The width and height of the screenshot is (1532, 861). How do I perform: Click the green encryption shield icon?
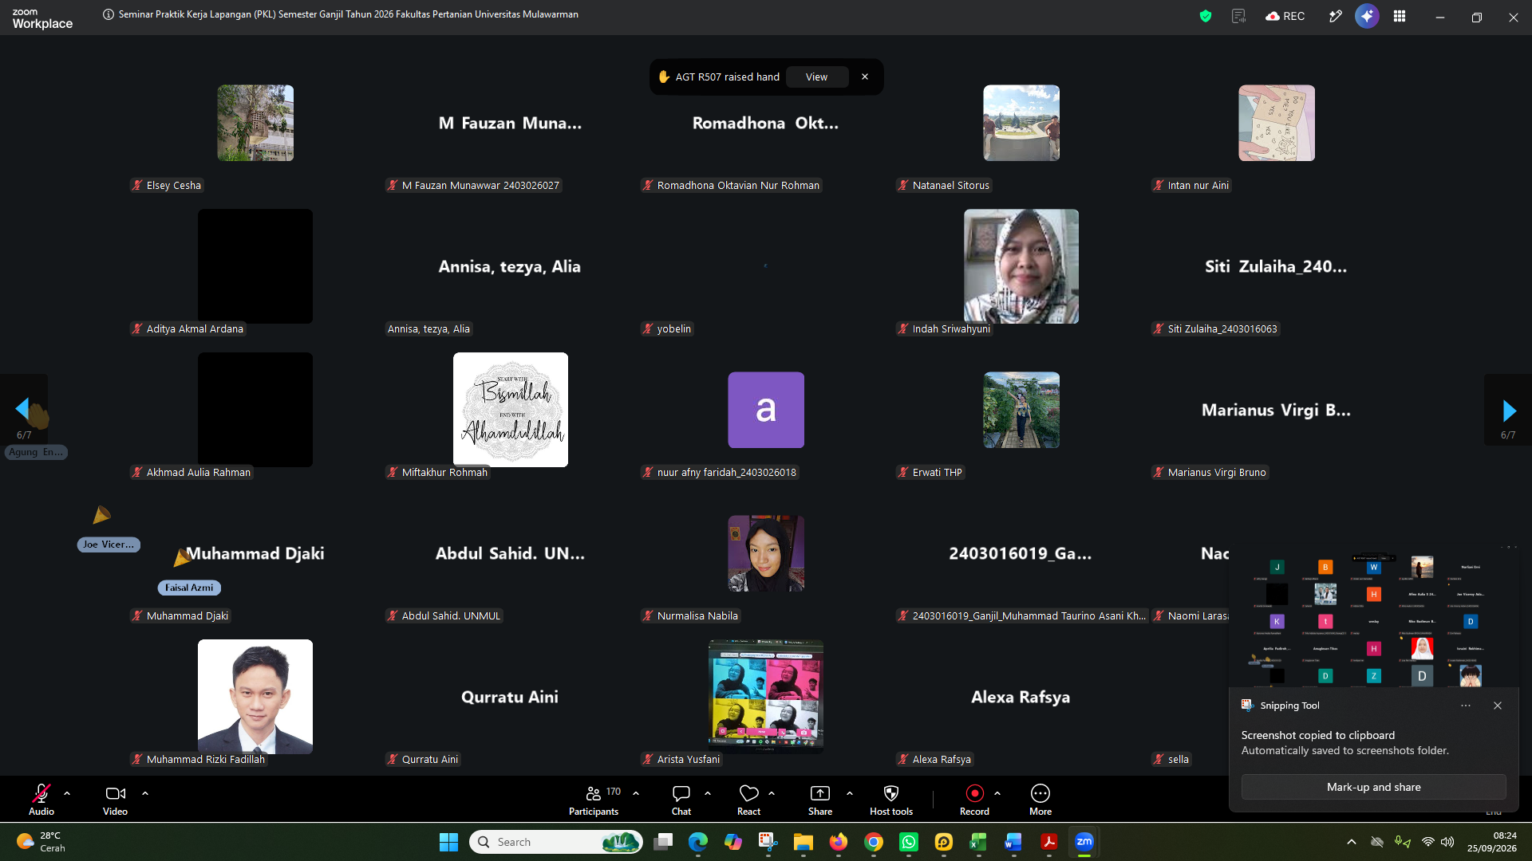pos(1206,16)
